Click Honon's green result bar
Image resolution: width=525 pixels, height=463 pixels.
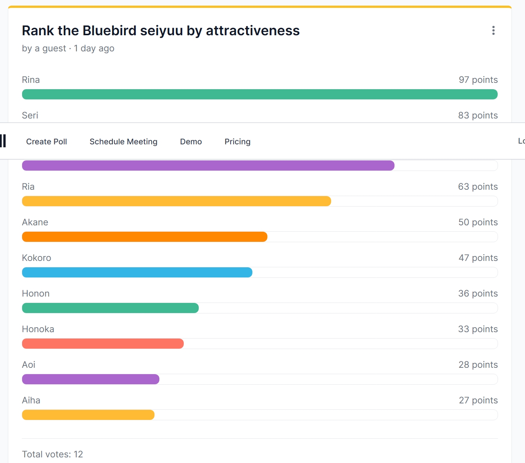pos(110,308)
